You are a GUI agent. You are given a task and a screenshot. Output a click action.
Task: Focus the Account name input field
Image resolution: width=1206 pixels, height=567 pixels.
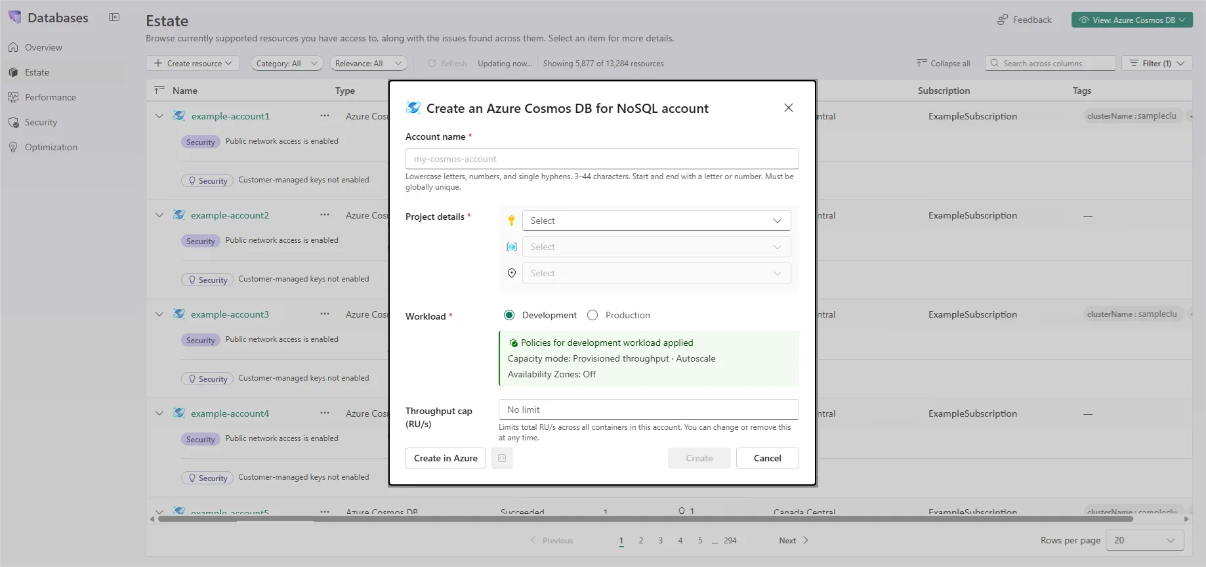602,159
